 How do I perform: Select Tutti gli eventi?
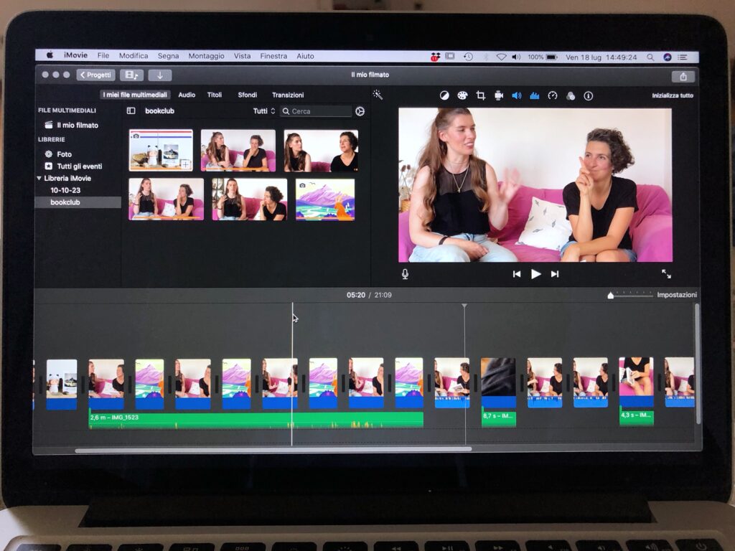[x=78, y=166]
